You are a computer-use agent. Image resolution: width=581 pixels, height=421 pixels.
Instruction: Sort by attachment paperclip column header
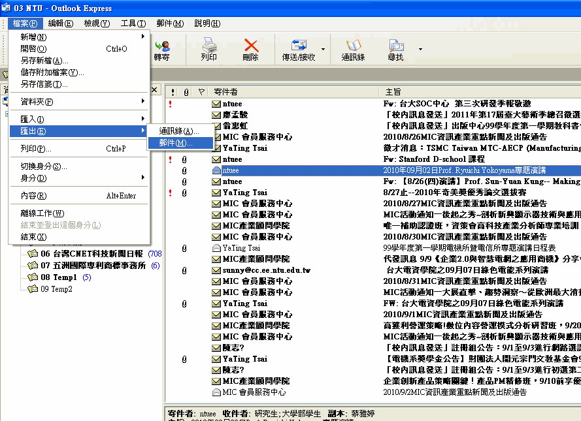click(186, 92)
